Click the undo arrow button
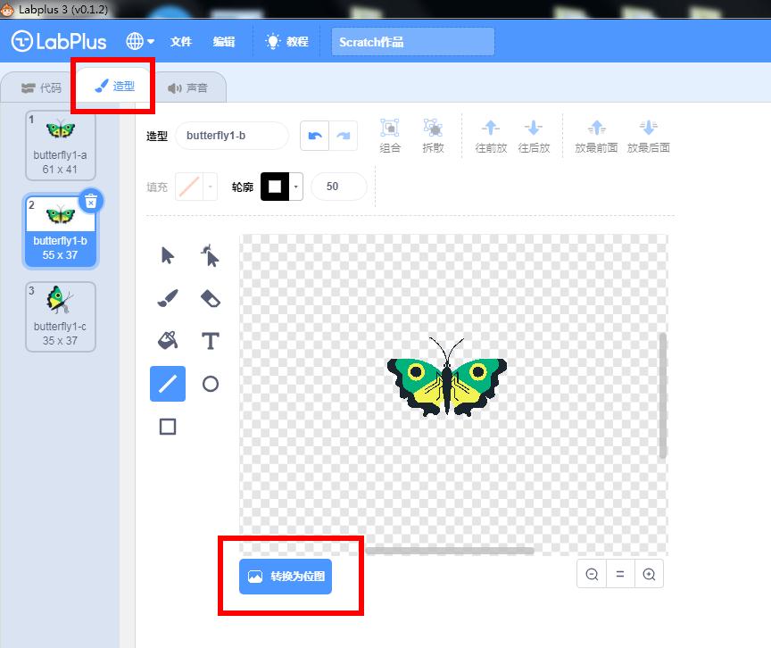Viewport: 771px width, 648px height. (x=314, y=136)
